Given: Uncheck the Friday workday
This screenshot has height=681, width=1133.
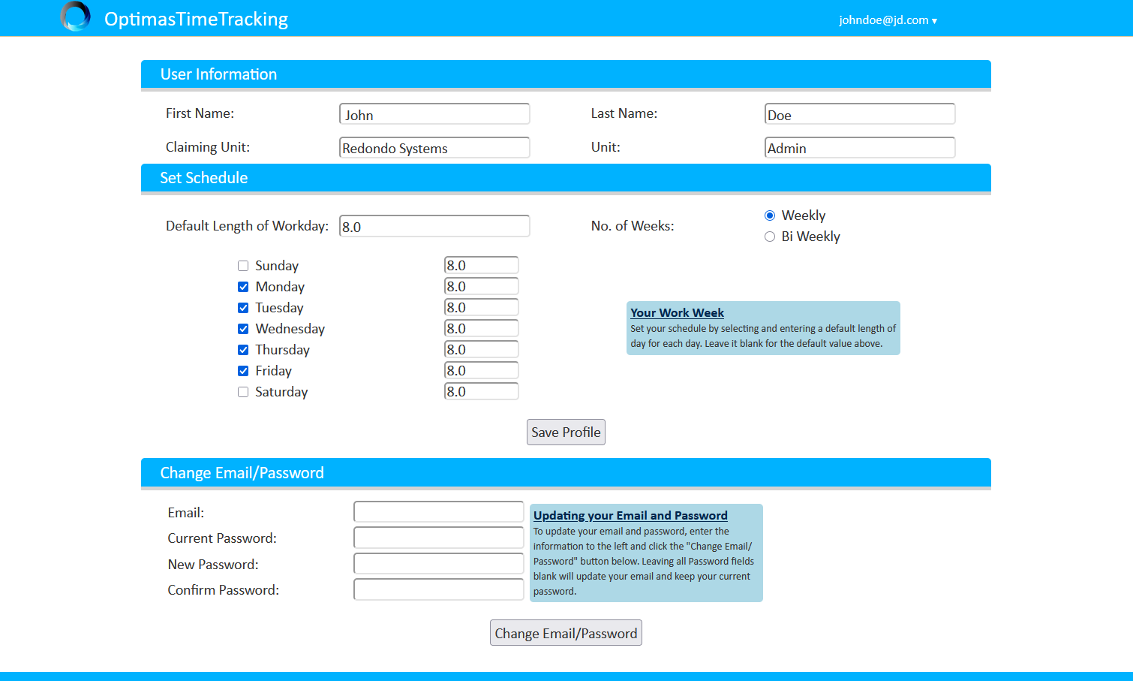Looking at the screenshot, I should [x=243, y=370].
